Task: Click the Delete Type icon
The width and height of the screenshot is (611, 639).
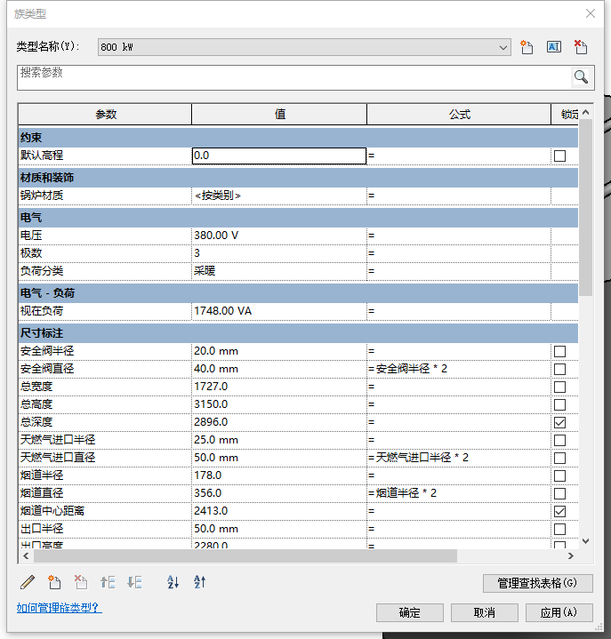Action: 580,47
